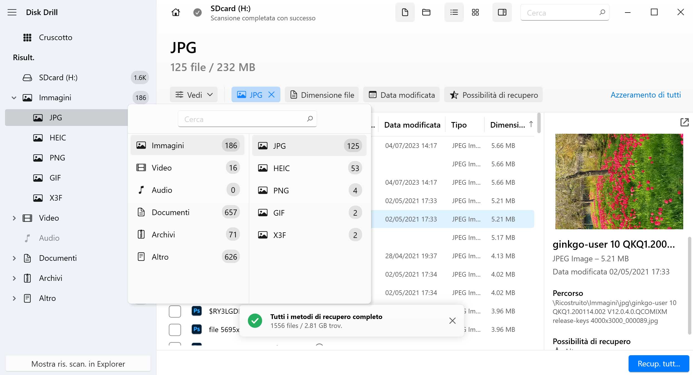This screenshot has height=375, width=693.
Task: Choose HEIC in the popup type list
Action: [x=281, y=168]
